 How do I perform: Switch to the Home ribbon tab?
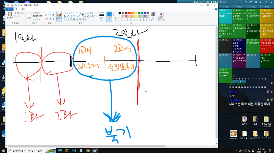tap(16, 9)
